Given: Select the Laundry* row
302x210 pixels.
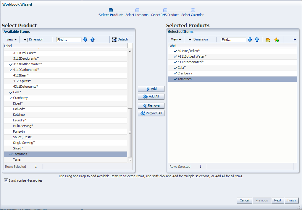Looking at the screenshot, I should 65,120.
